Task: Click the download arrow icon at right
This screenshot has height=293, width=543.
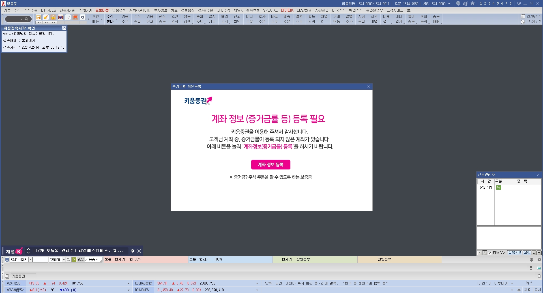Action: pyautogui.click(x=531, y=268)
